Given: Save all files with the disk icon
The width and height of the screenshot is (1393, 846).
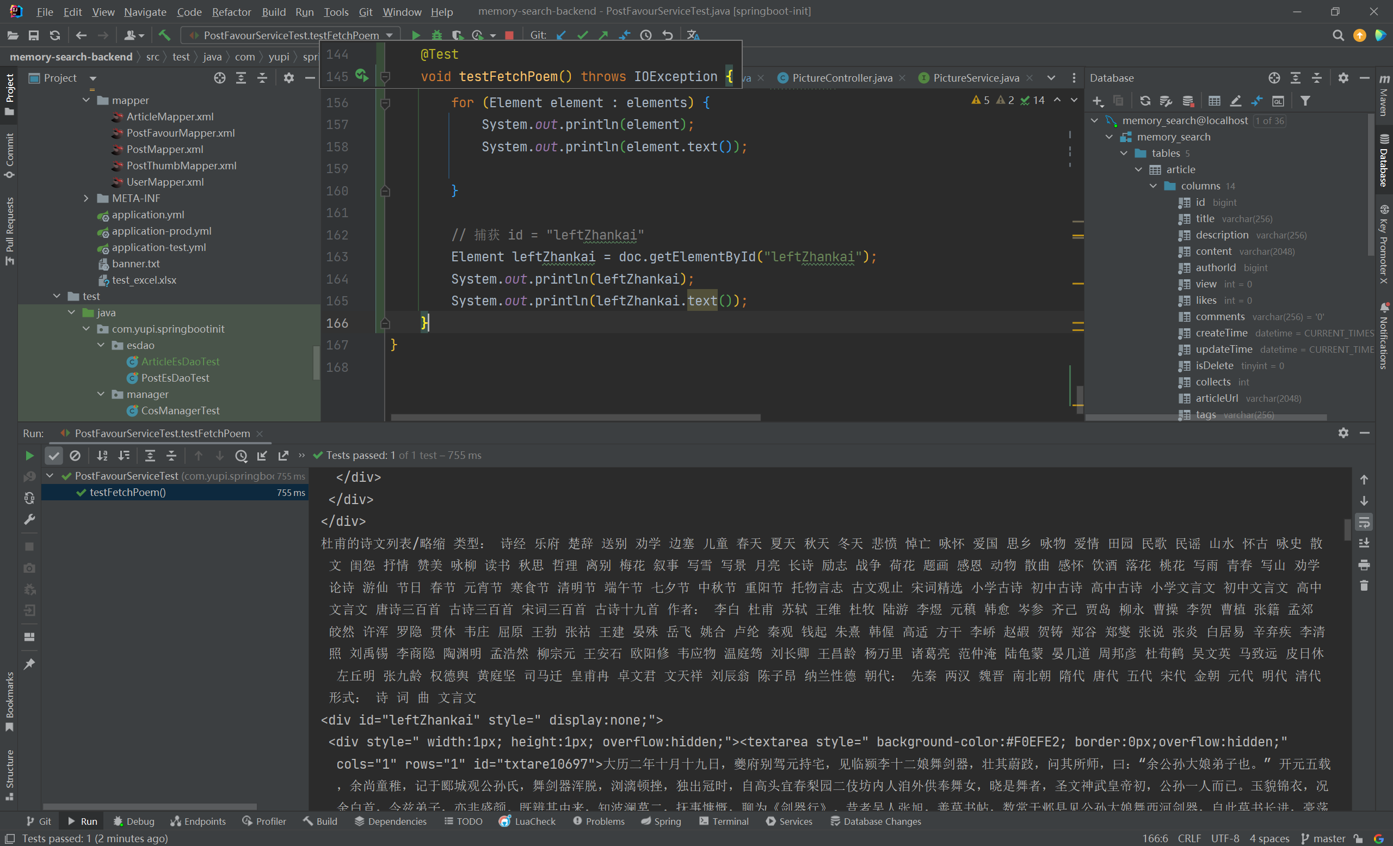Looking at the screenshot, I should [34, 35].
